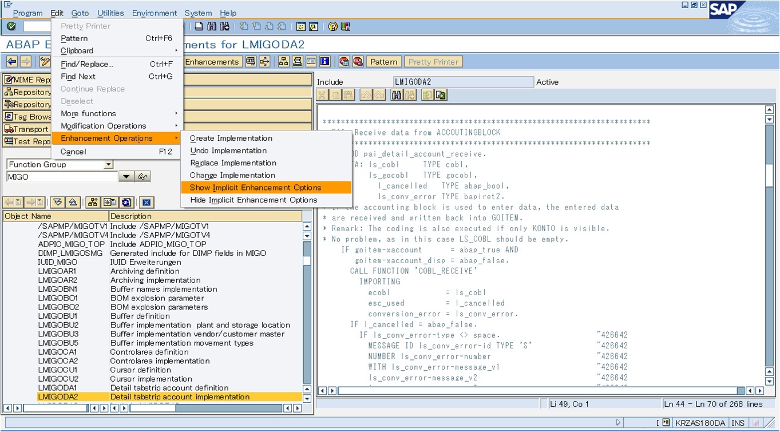
Task: Click the blue Info (i) toolbar icon
Action: coord(324,61)
